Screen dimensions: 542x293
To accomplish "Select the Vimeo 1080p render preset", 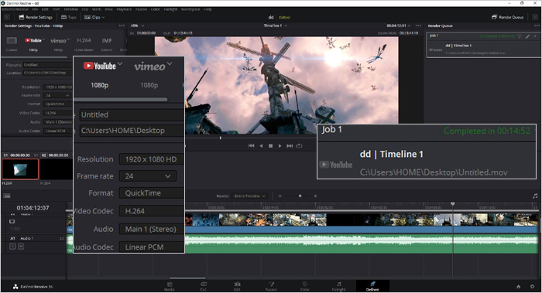I will point(58,43).
